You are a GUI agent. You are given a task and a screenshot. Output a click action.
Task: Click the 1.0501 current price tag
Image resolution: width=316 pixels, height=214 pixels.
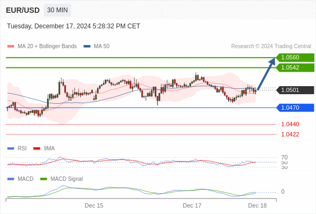[295, 90]
